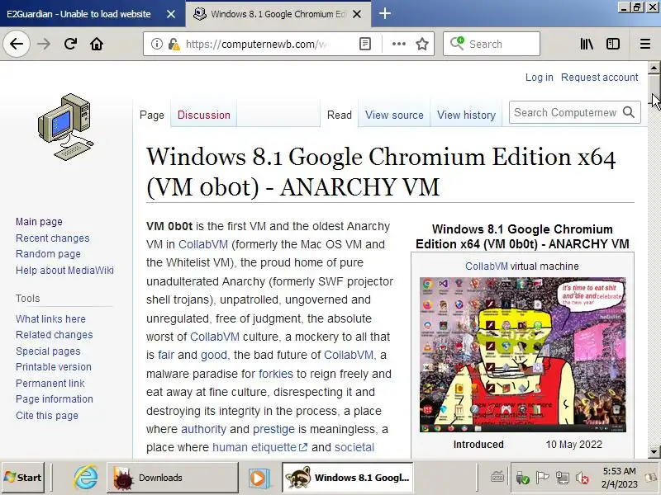The height and width of the screenshot is (495, 661).
Task: Click the network tray icon
Action: 562,478
